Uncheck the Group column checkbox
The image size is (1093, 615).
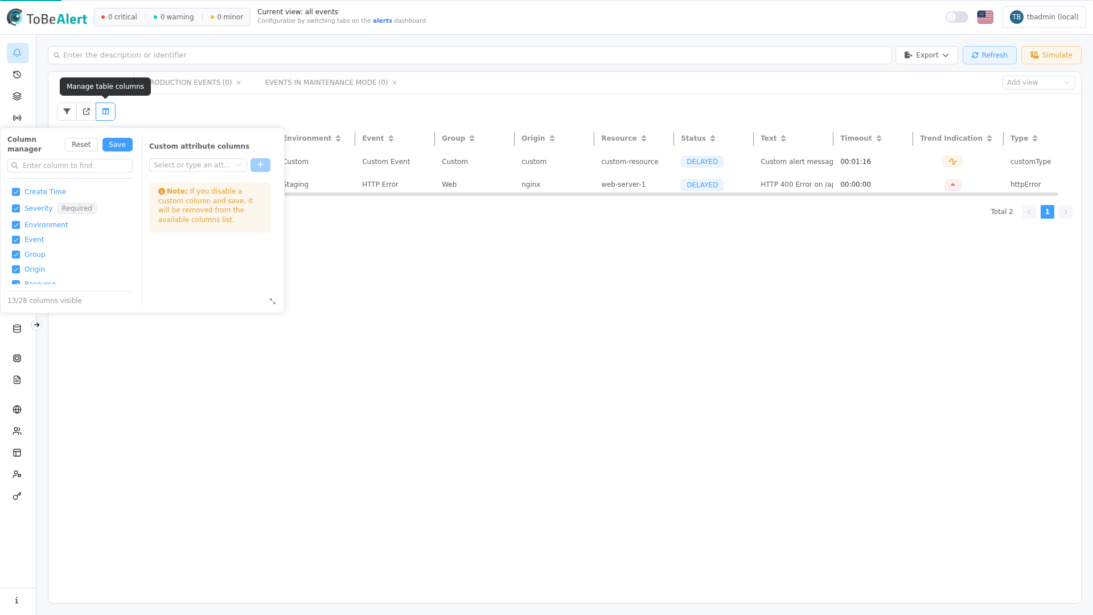(16, 255)
